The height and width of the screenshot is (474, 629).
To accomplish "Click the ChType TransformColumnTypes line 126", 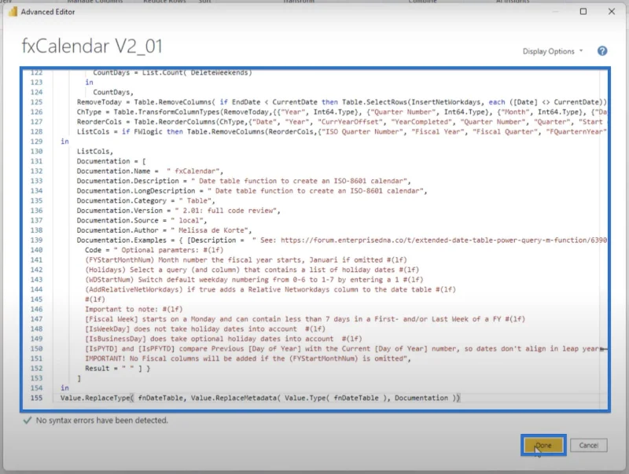I will pos(341,112).
